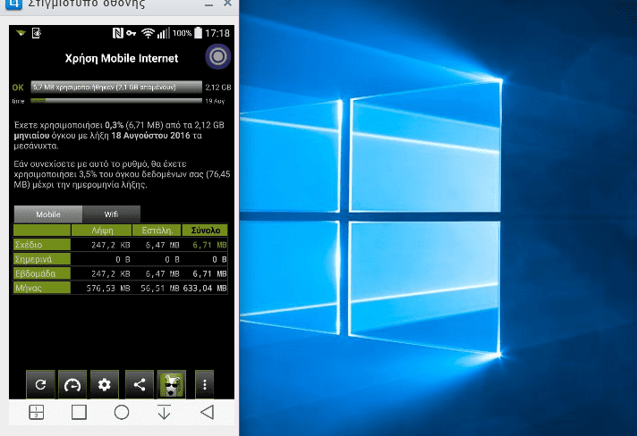
Task: Click the 17:18 clock
Action: (x=217, y=33)
